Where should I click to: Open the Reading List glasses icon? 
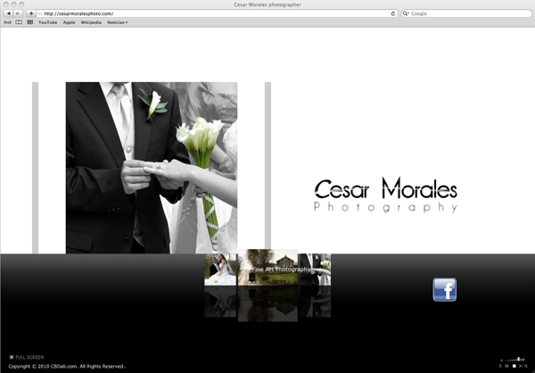coord(8,22)
